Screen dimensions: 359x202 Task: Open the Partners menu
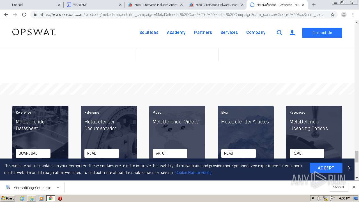203,33
